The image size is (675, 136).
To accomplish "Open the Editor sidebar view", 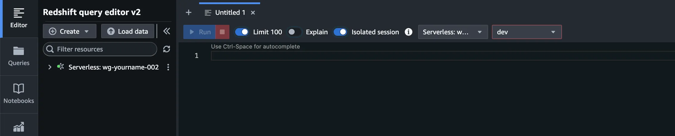I will tap(19, 18).
